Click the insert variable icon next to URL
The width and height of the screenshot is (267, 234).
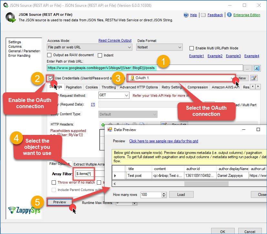(x=257, y=68)
